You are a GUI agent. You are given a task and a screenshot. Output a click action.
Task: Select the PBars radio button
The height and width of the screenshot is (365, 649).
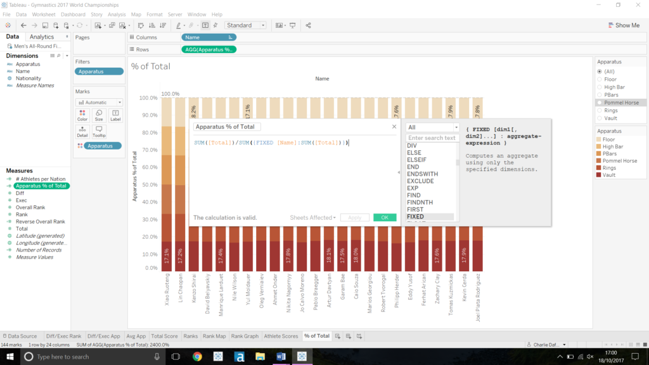point(600,95)
